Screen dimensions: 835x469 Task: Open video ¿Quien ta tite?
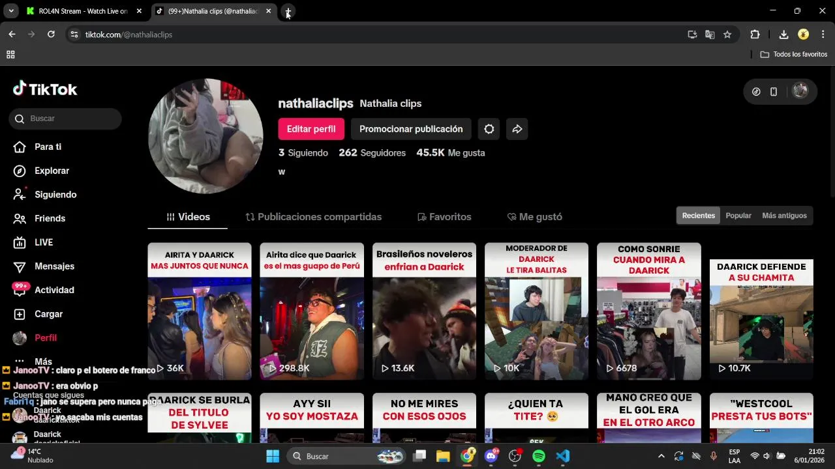coord(536,418)
